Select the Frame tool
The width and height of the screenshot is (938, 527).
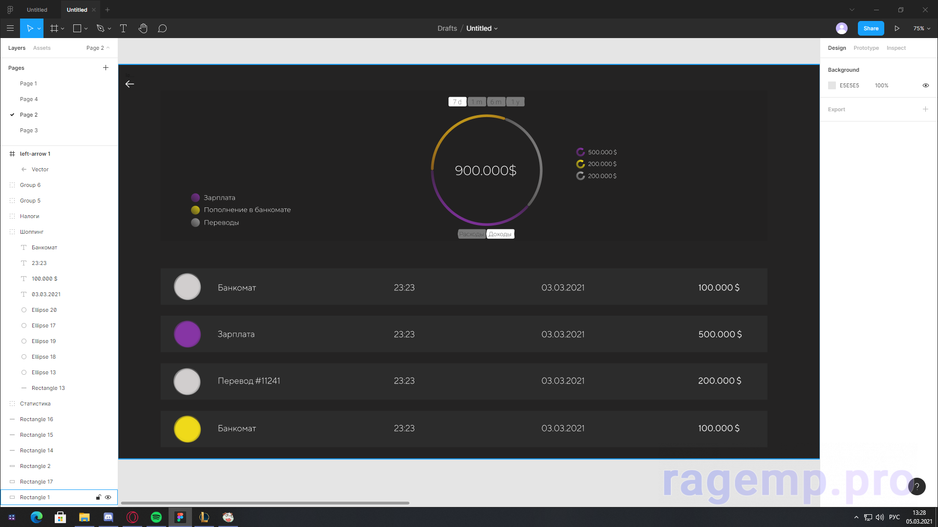54,28
